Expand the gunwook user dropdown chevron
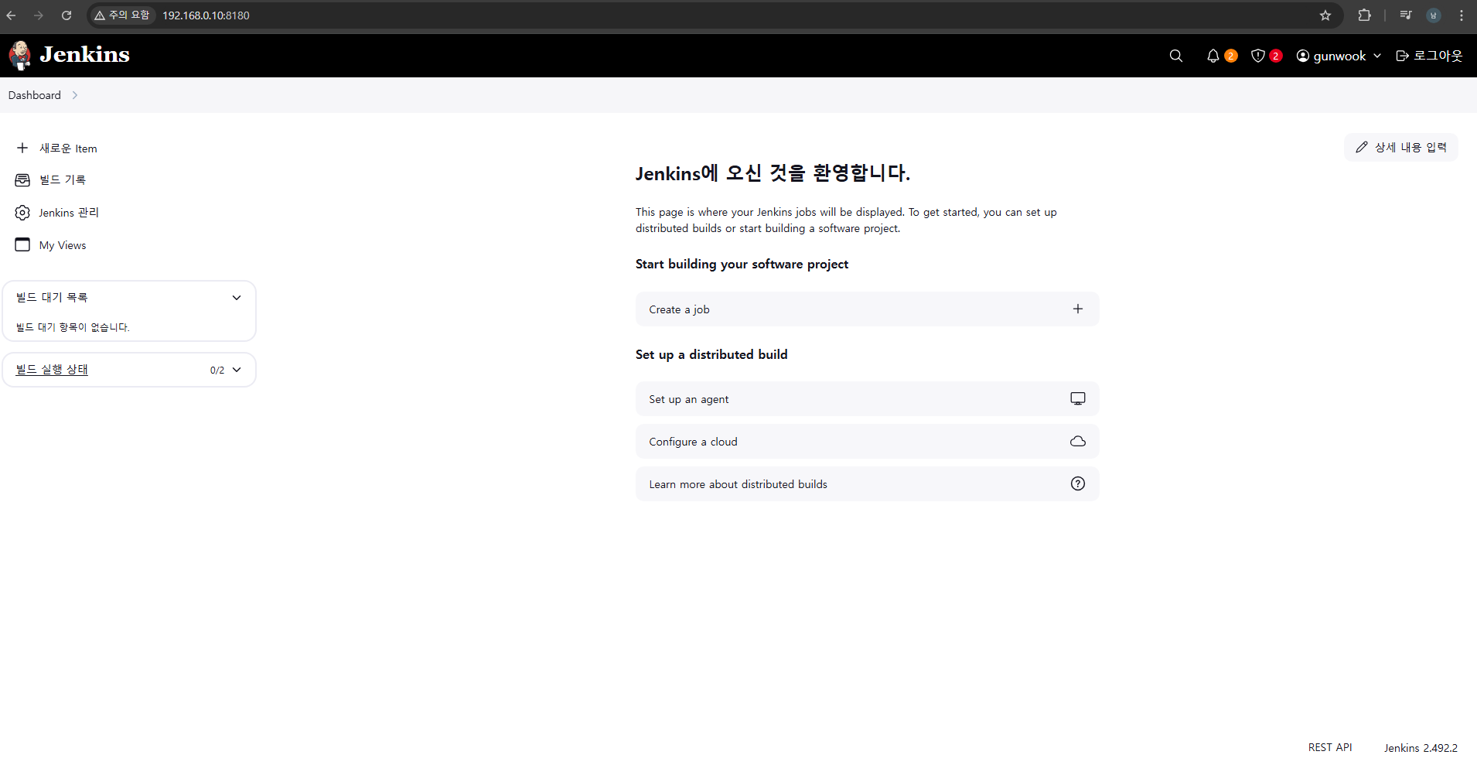Viewport: 1477px width, 765px height. [1377, 56]
